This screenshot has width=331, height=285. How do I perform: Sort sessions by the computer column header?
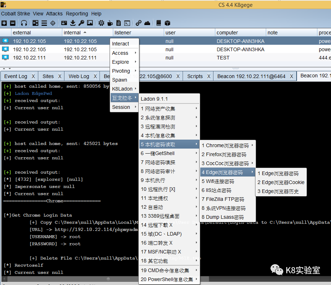240,33
